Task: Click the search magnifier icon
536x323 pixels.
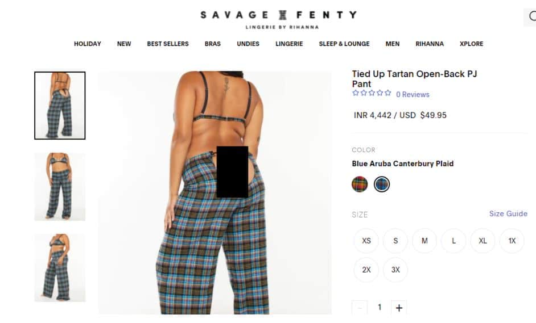Action: coord(532,16)
